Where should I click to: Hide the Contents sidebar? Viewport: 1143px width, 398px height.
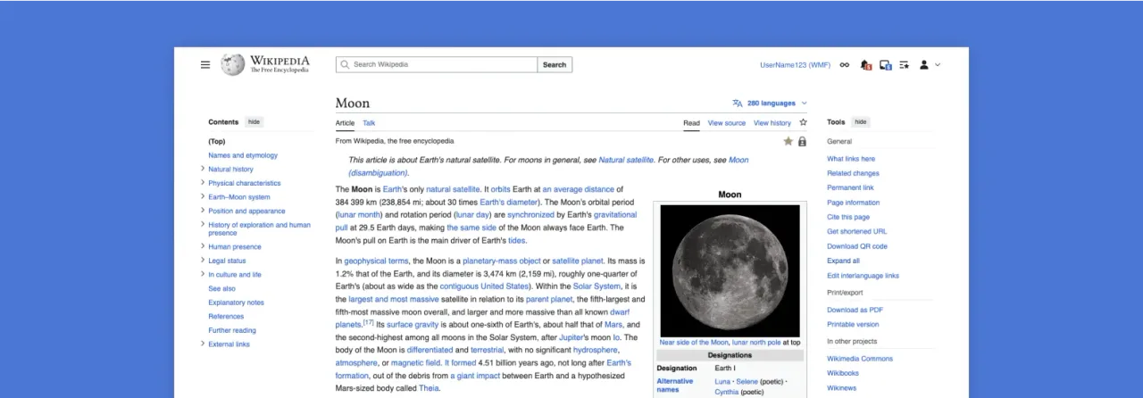coord(254,122)
